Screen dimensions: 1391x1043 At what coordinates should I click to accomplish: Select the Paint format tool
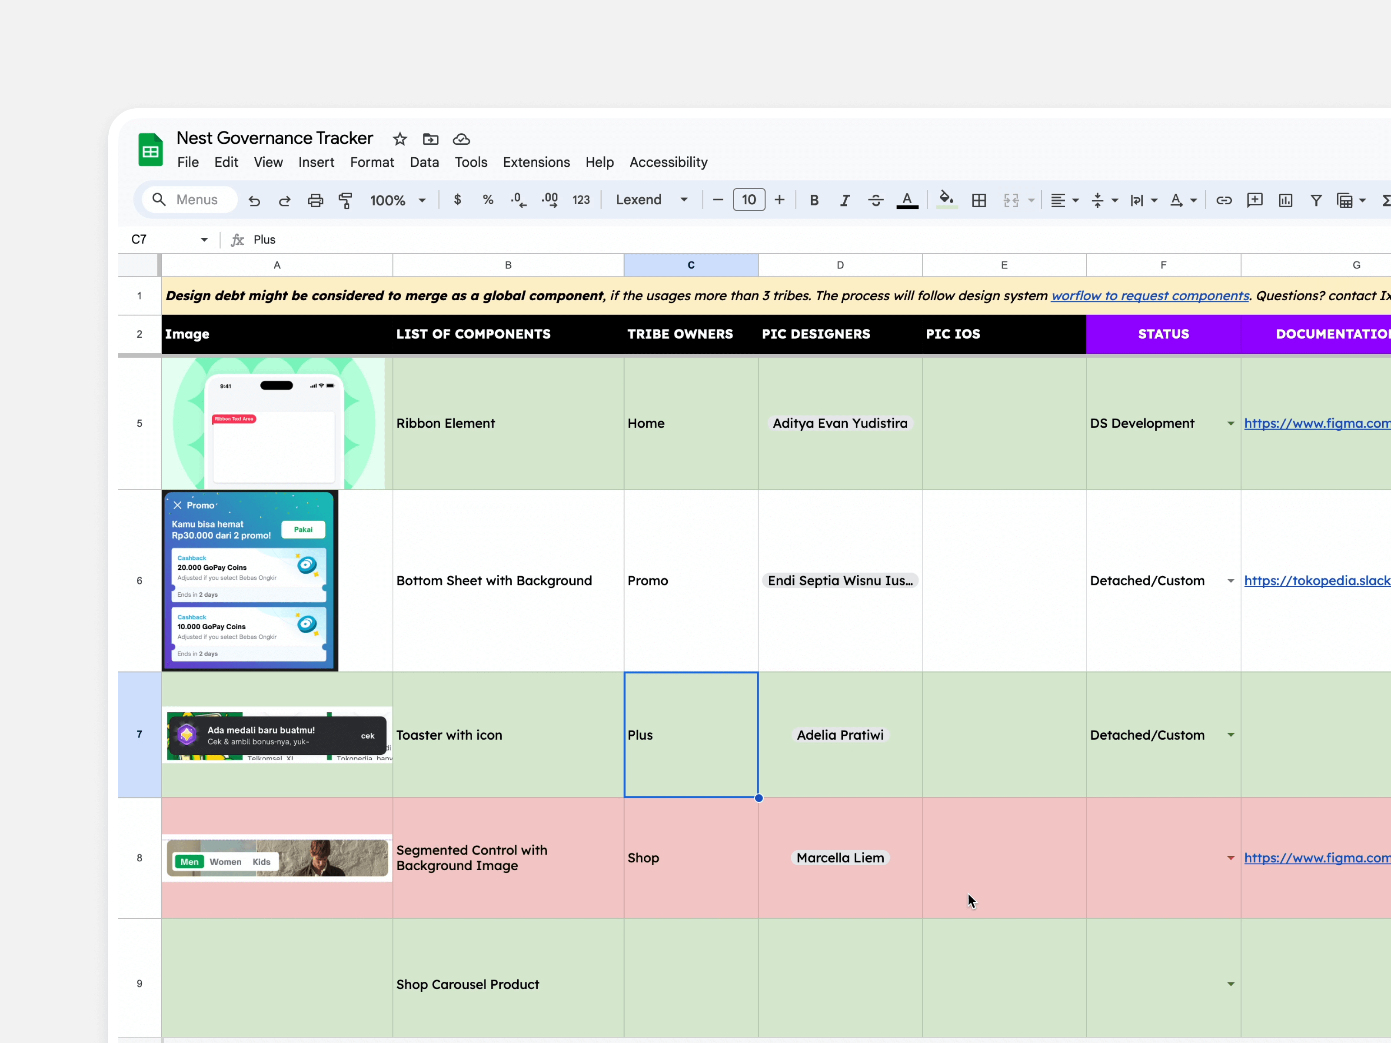point(346,200)
